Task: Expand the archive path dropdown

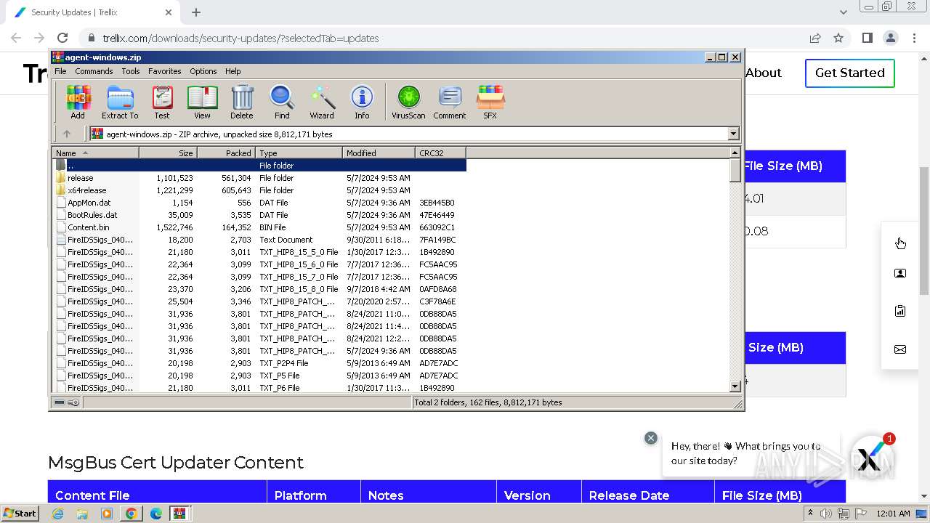Action: click(x=733, y=134)
